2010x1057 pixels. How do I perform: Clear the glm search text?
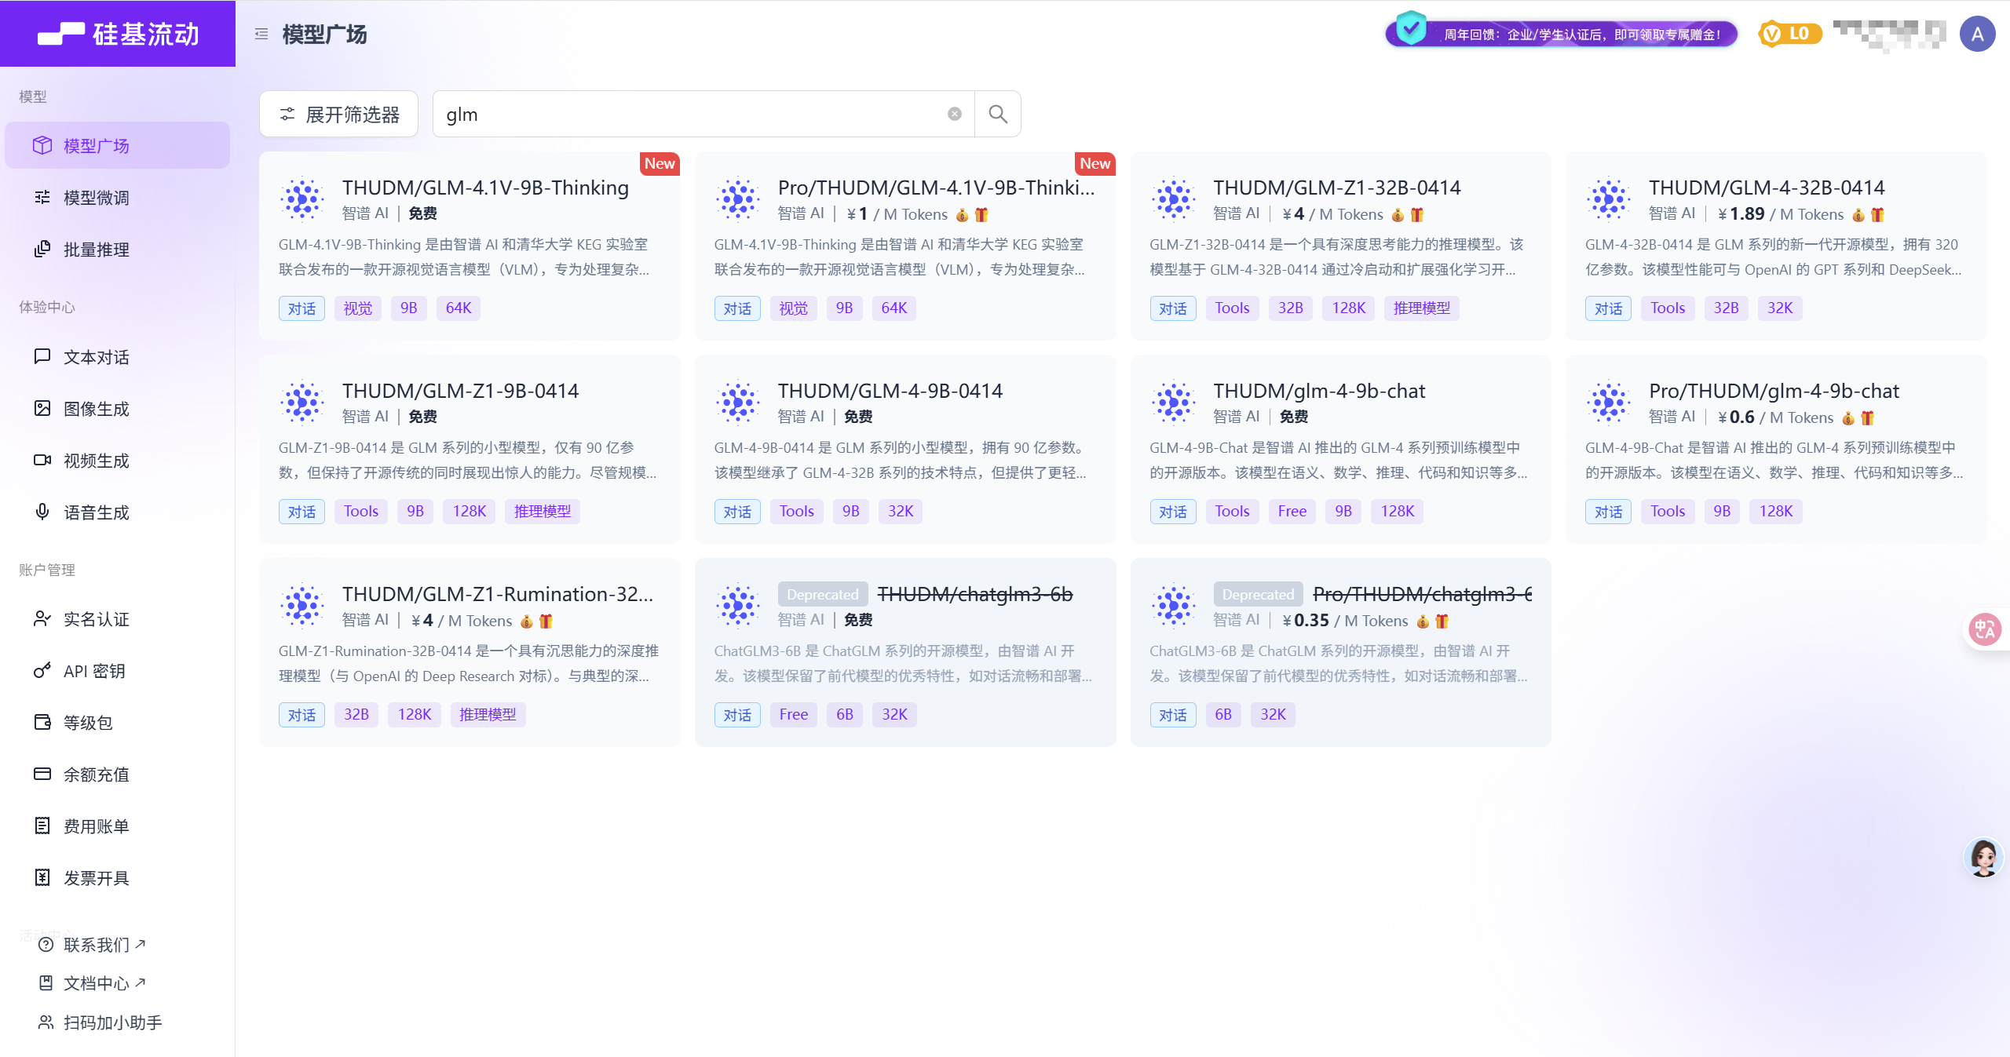[955, 115]
